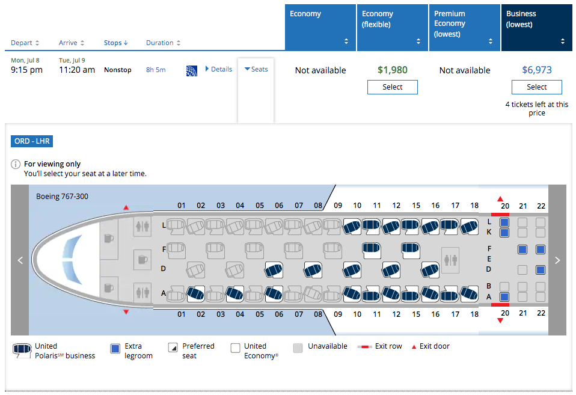Click Polaris business seat 18L

[469, 227]
